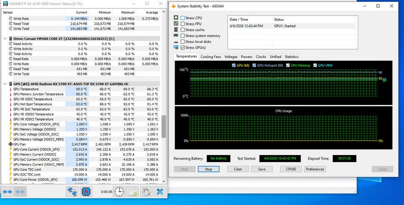Click the Preferences button
The width and height of the screenshot is (404, 205).
click(x=315, y=169)
